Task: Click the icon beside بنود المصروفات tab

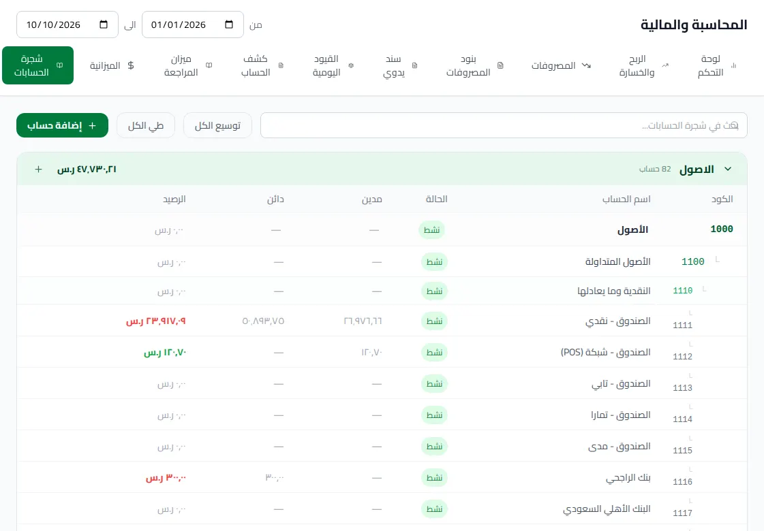Action: coord(500,65)
